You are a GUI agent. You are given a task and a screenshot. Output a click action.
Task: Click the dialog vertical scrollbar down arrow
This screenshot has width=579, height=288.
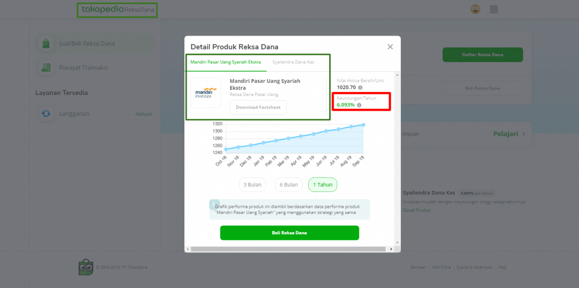coord(397,243)
